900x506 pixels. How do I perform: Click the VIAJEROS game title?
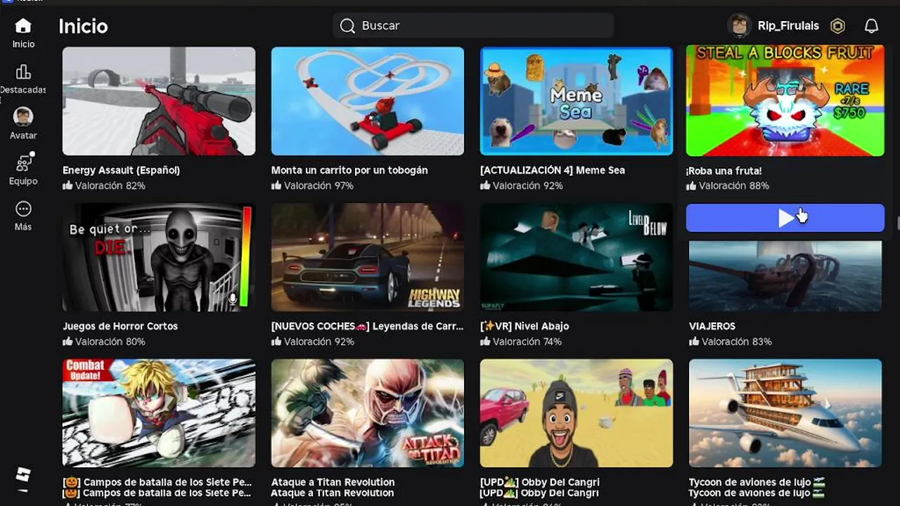click(x=712, y=326)
